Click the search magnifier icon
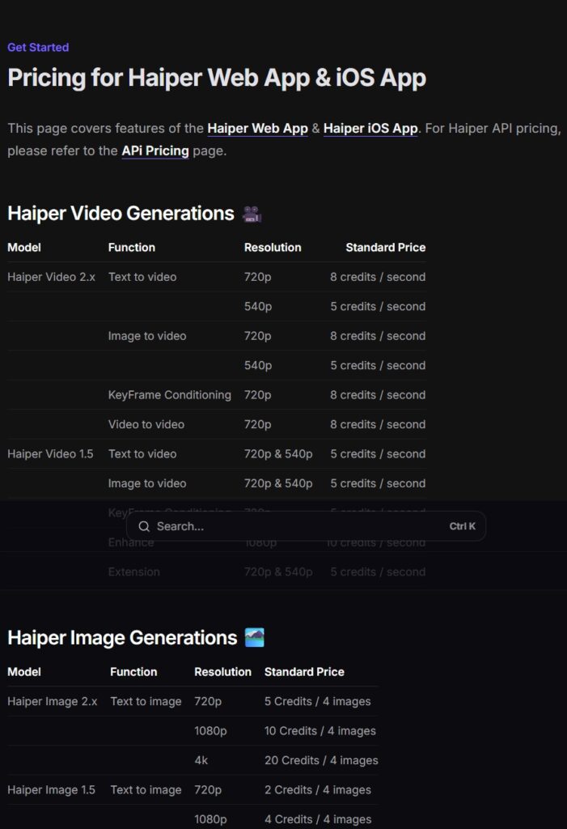This screenshot has height=829, width=567. tap(144, 526)
